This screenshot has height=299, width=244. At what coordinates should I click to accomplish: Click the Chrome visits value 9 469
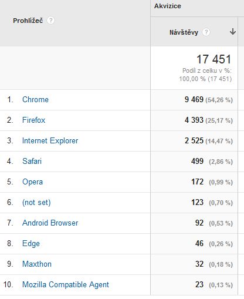[x=194, y=99]
